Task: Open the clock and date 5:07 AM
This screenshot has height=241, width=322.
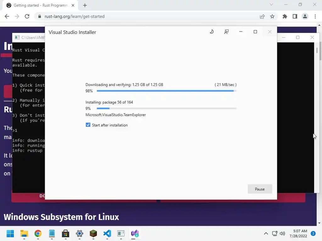Action: coord(298,233)
